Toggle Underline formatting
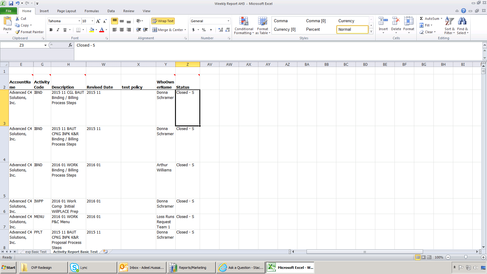Viewport: 487px width, 274px height. pyautogui.click(x=65, y=30)
